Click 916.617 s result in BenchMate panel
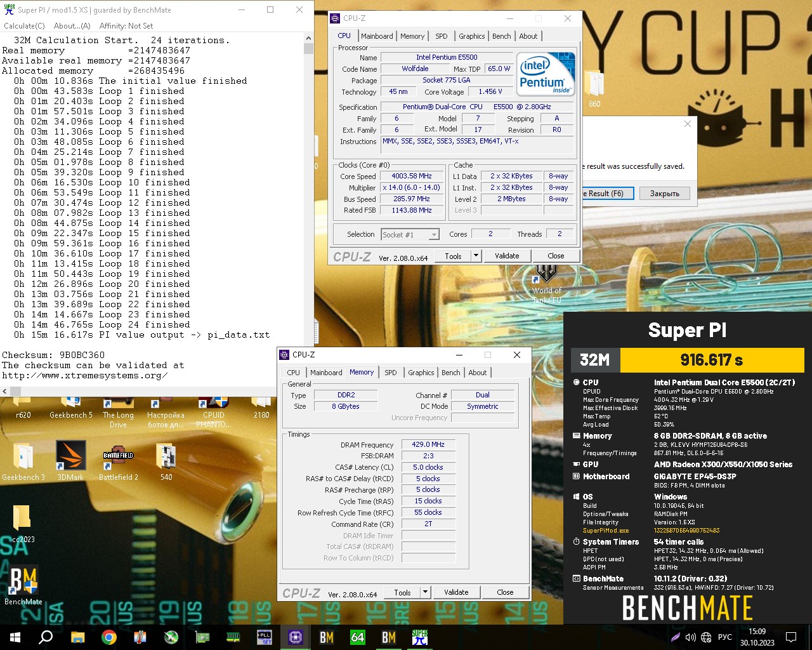The width and height of the screenshot is (812, 650). tap(712, 360)
